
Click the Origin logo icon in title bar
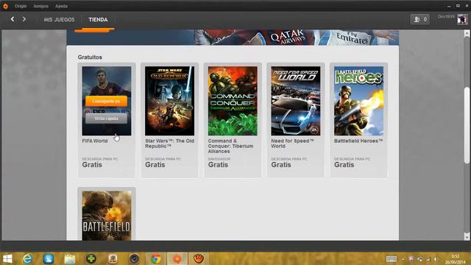[5, 6]
